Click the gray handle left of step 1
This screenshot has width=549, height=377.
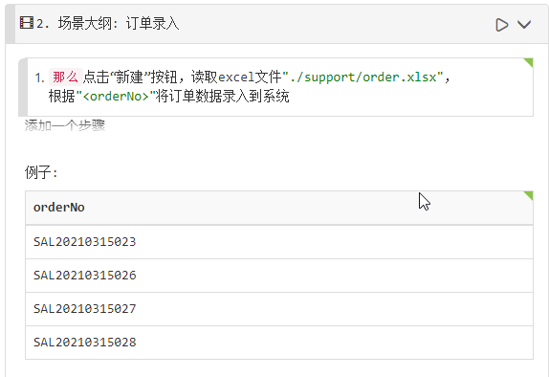[23, 87]
